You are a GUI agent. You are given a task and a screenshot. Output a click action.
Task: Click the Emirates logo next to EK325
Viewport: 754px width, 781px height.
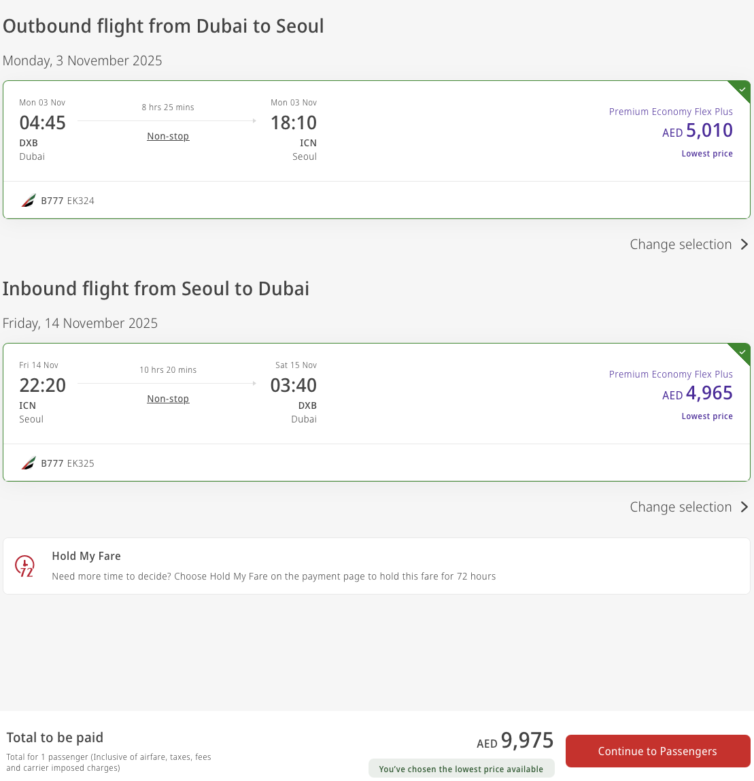[29, 463]
